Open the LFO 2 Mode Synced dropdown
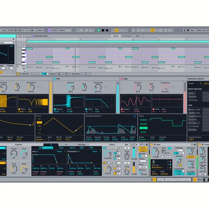The image size is (209, 209). click(x=41, y=140)
